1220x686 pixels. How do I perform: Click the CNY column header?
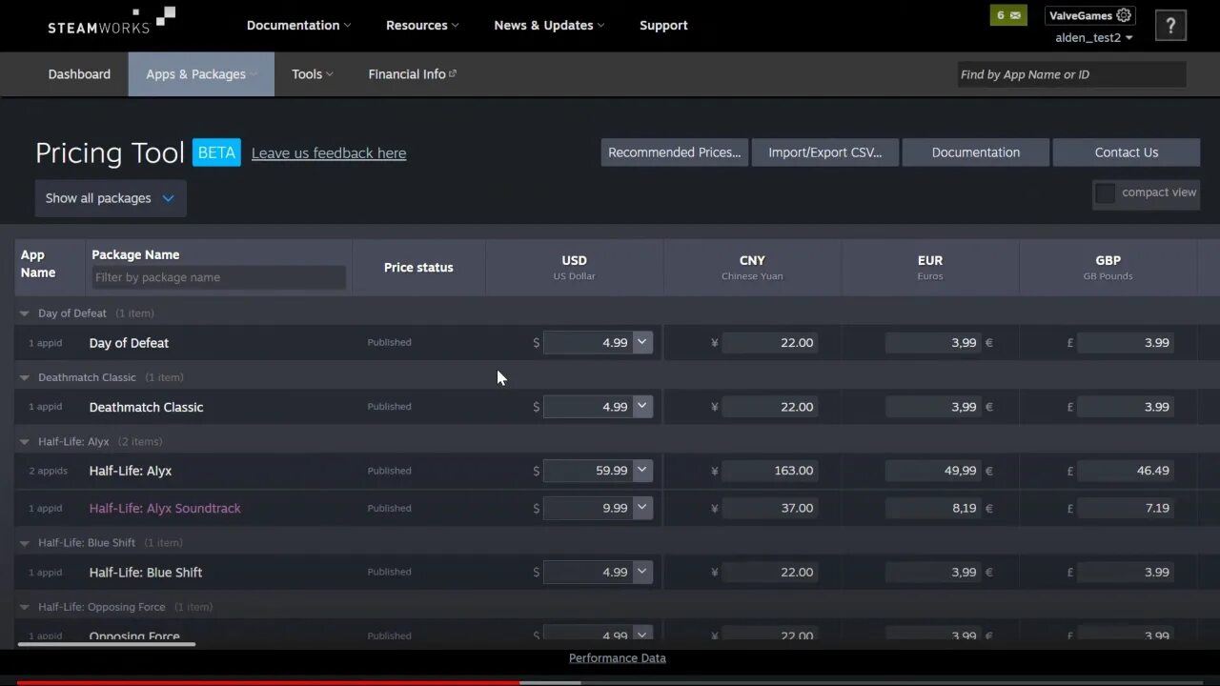pyautogui.click(x=752, y=267)
